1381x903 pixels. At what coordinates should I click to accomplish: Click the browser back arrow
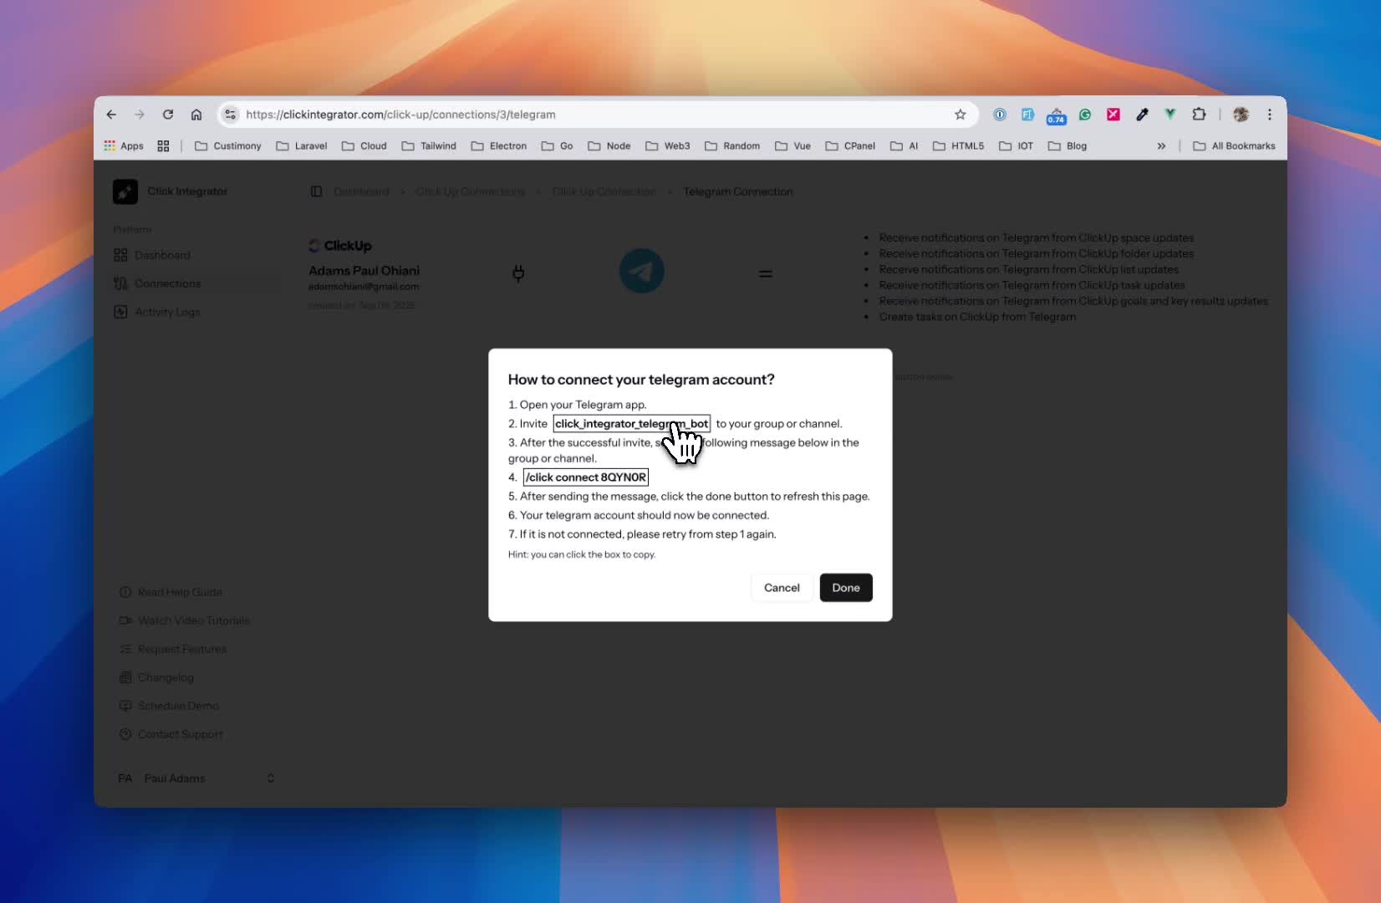111,115
